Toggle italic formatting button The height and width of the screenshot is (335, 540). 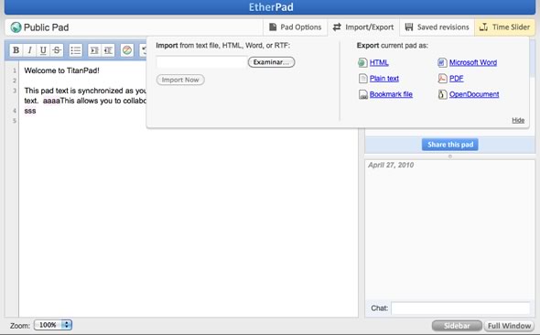click(29, 50)
